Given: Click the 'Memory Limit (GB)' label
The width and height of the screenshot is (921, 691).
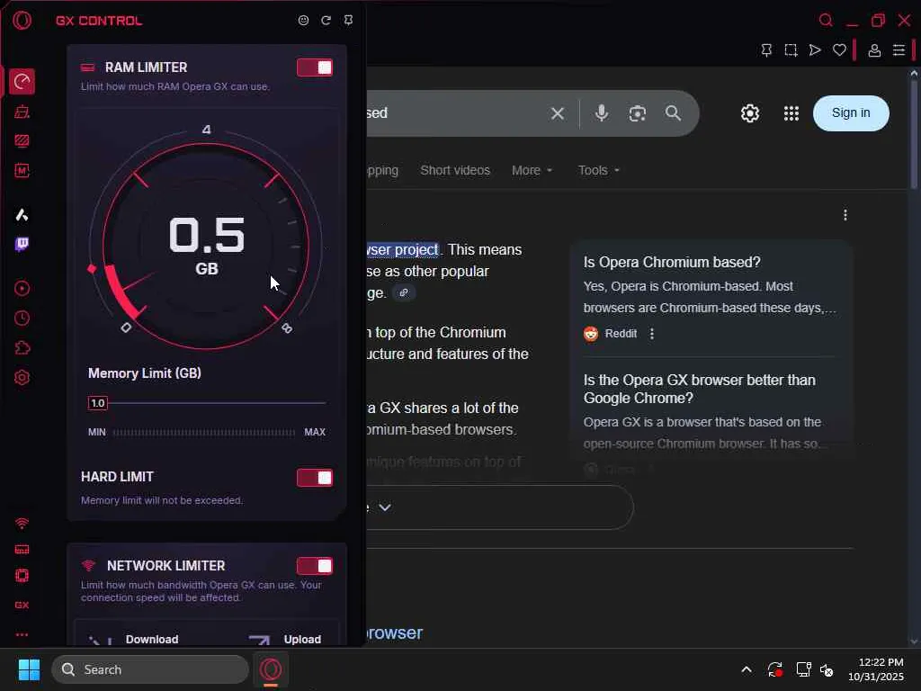Looking at the screenshot, I should 145,373.
